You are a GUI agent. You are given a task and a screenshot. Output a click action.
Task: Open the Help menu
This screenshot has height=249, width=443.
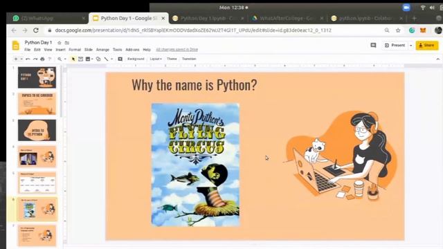point(147,50)
